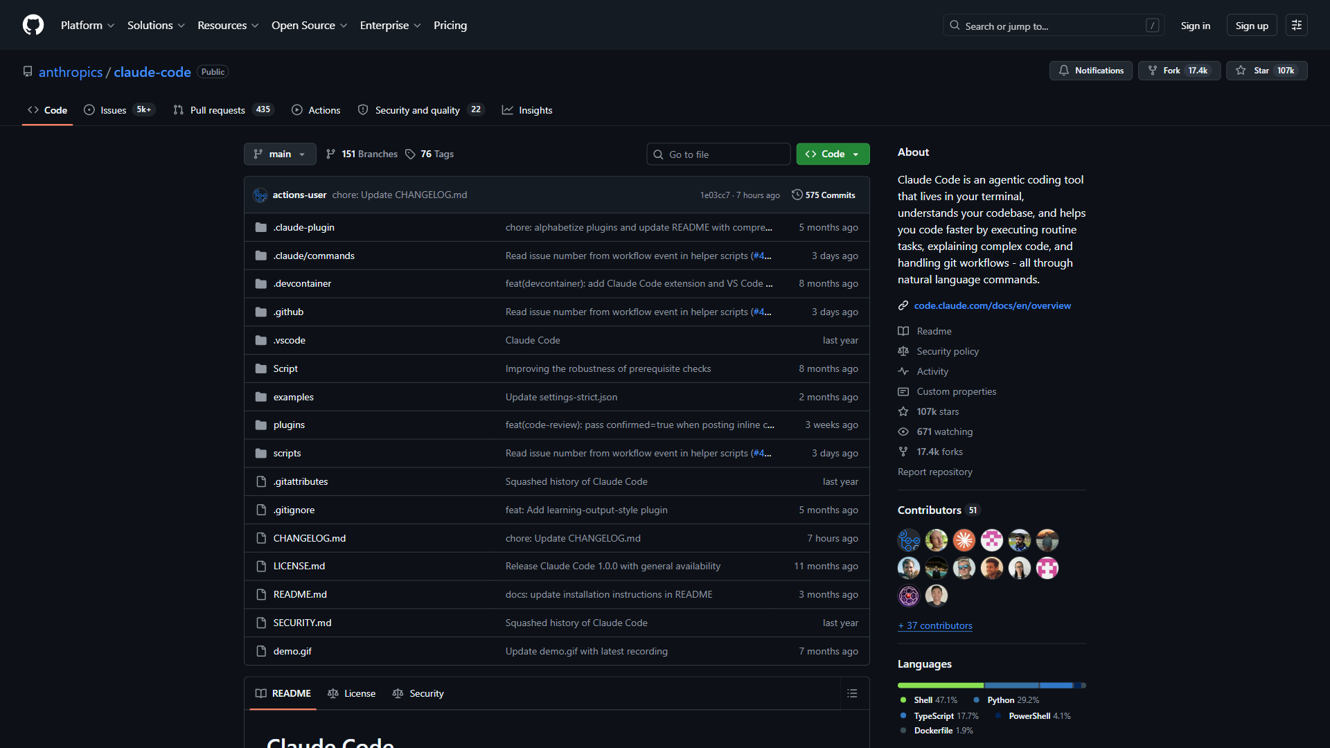Expand the Enterprise menu

[x=390, y=25]
